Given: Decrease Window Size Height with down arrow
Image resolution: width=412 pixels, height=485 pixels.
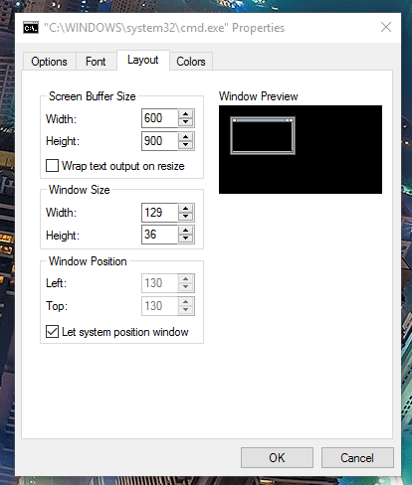Looking at the screenshot, I should pos(185,239).
